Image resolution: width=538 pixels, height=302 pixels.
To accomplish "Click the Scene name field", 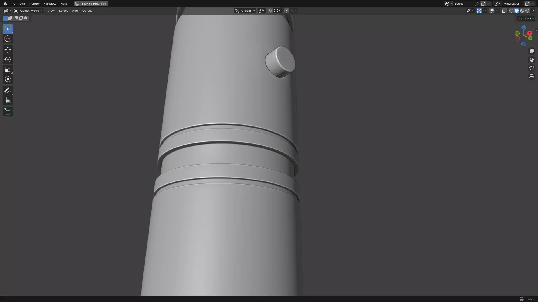I will [x=464, y=4].
